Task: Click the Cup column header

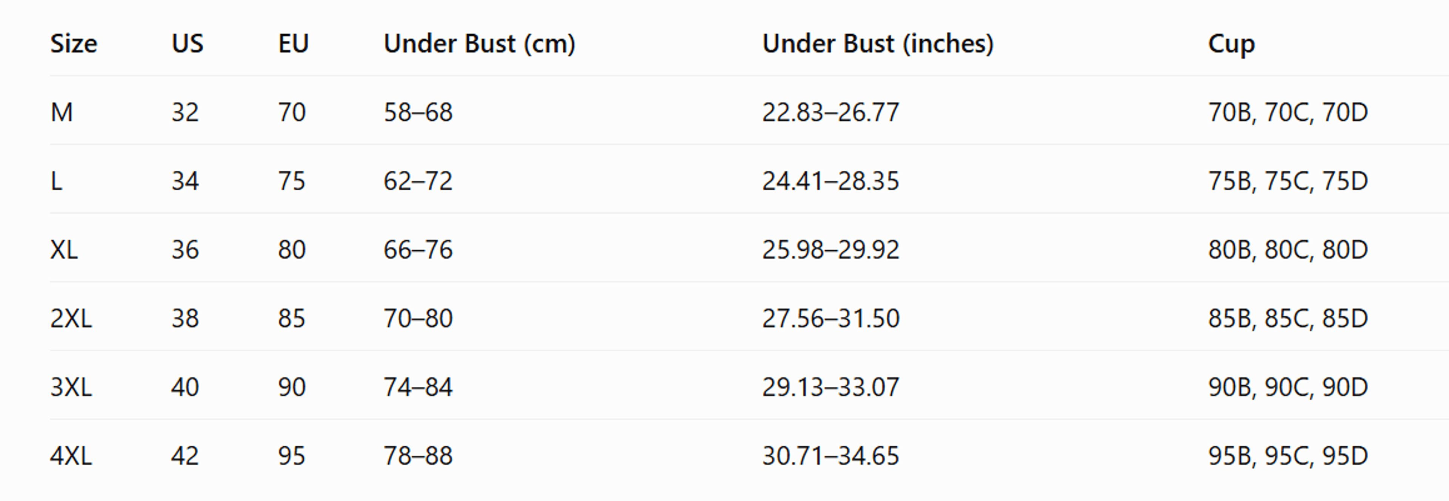Action: 1231,44
